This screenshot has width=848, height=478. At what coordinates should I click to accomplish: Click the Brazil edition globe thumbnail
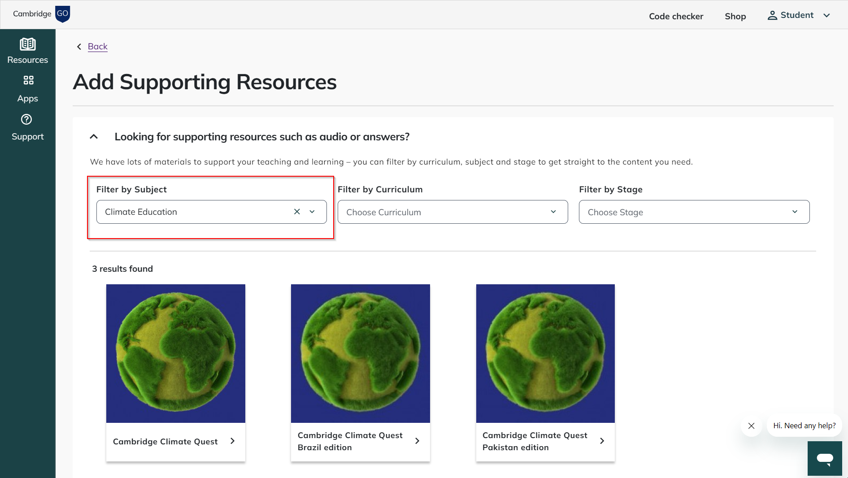tap(361, 353)
